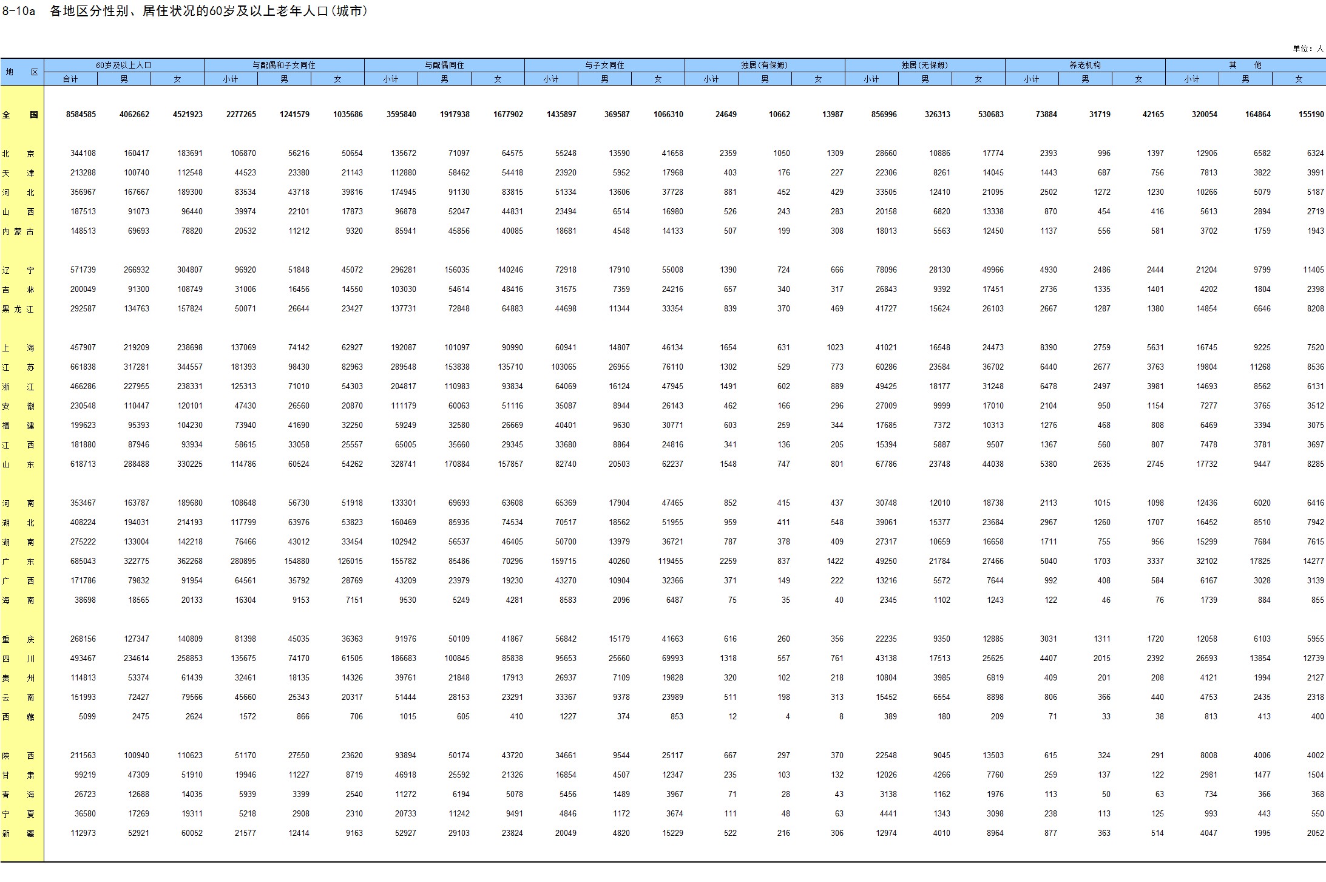The height and width of the screenshot is (882, 1326).
Task: Click Liaoning total value 571739
Action: (x=83, y=270)
